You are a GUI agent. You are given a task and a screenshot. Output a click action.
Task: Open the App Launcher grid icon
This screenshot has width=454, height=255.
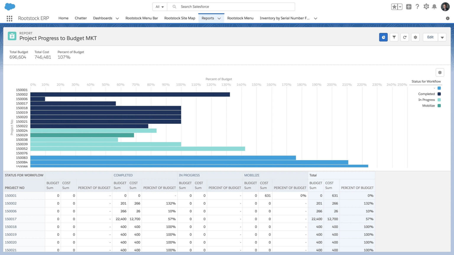(x=9, y=18)
